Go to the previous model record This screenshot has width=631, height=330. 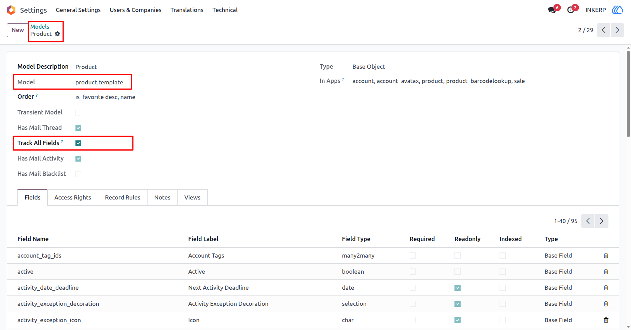click(x=603, y=30)
